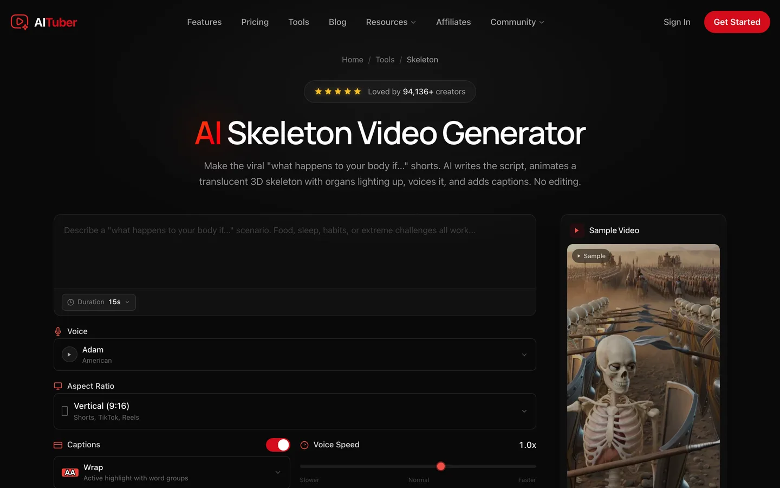Click the 1.0x voice speed value

(528, 445)
